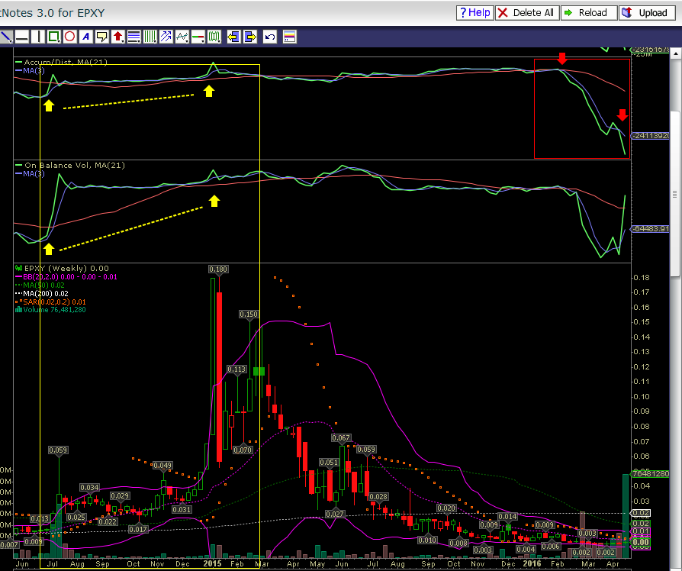
Task: Click the yellow right-arrow bring forward icon
Action: coord(250,37)
